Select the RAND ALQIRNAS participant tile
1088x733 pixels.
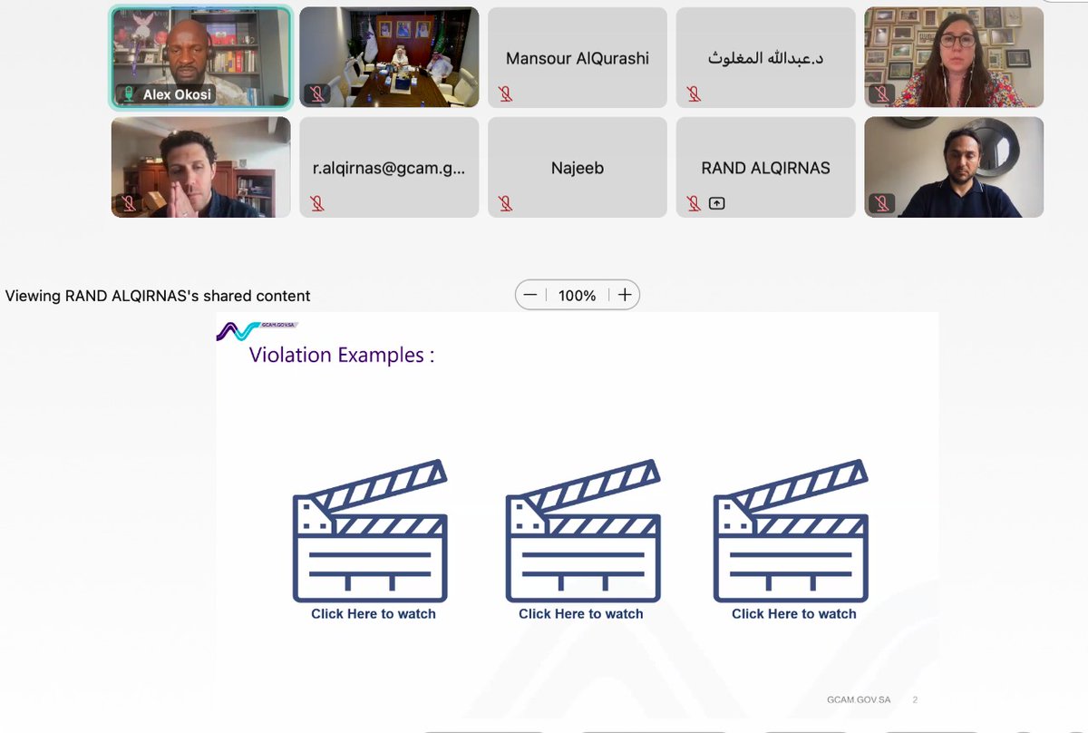coord(766,167)
